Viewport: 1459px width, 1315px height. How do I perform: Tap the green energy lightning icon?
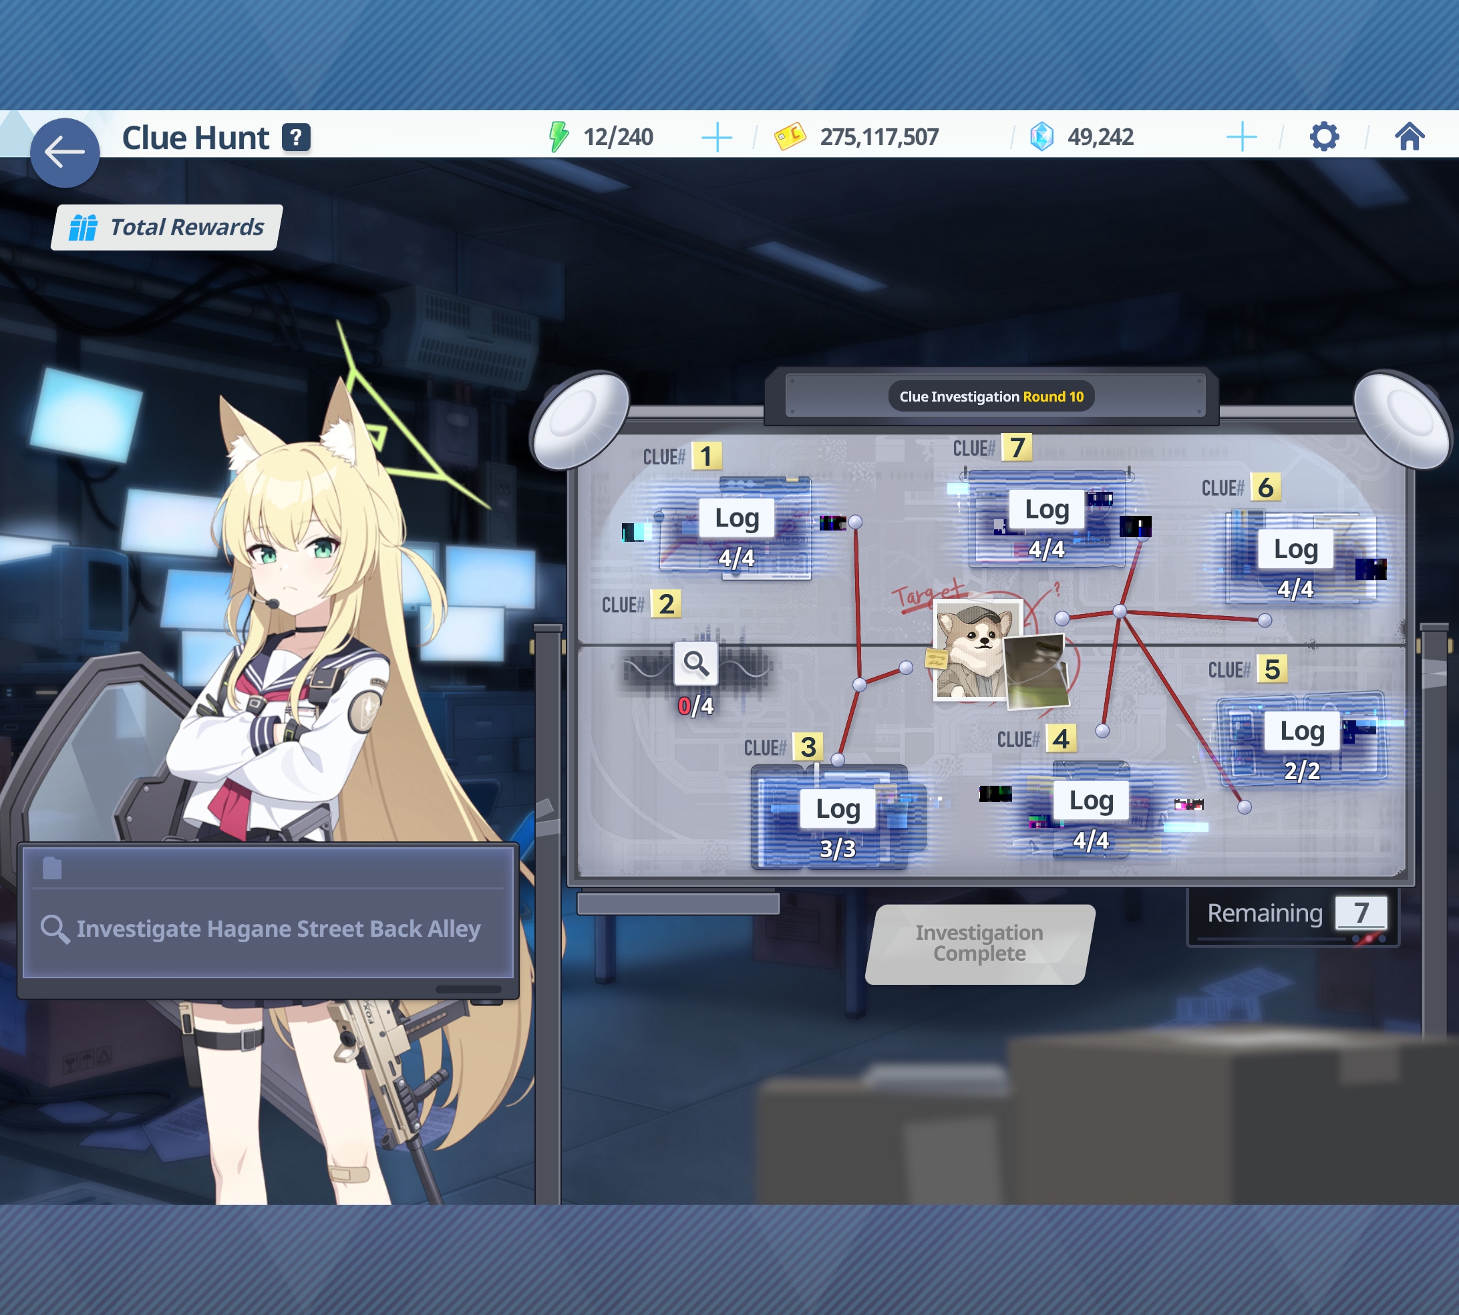[558, 136]
